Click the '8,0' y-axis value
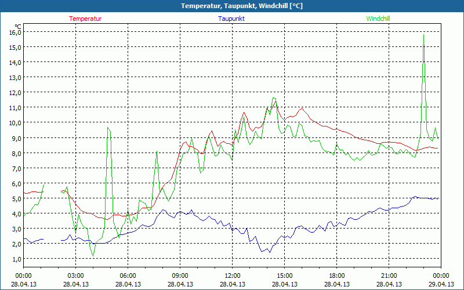The image size is (464, 290). (x=16, y=153)
